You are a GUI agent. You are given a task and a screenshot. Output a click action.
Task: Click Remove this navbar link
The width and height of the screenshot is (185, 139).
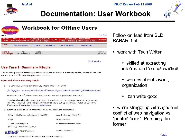[x=101, y=53]
